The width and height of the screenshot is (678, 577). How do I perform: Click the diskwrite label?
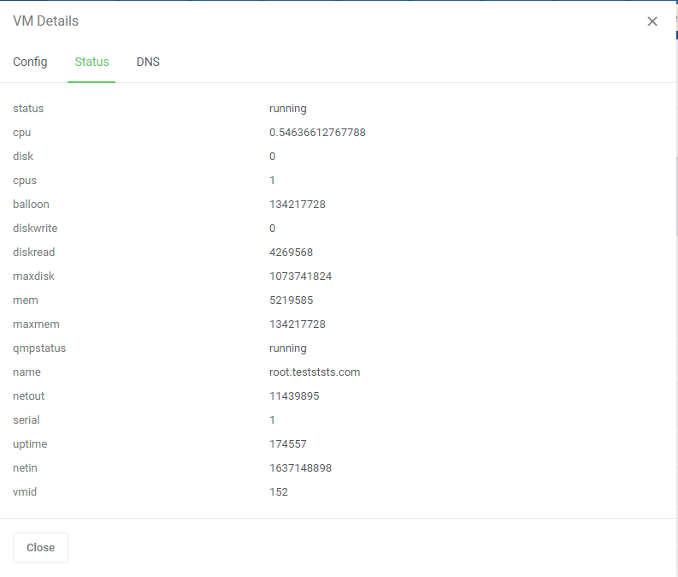[35, 228]
